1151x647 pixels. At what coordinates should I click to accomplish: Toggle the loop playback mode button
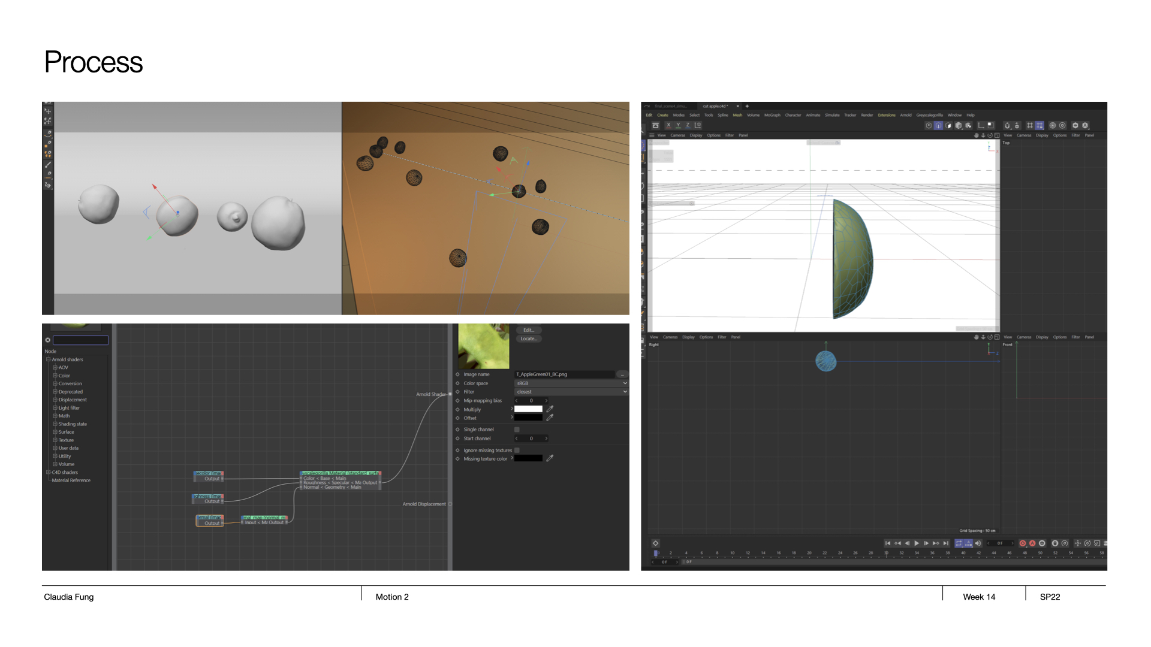[959, 543]
